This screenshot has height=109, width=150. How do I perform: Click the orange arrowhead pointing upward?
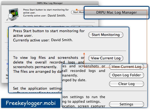pos(84,53)
